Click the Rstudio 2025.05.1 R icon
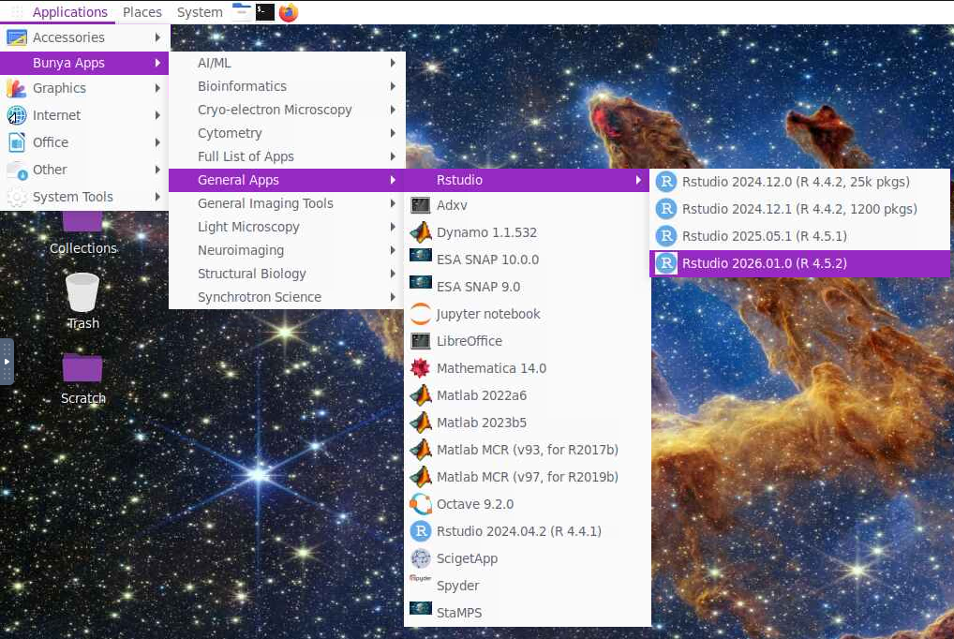This screenshot has height=639, width=954. pyautogui.click(x=665, y=236)
